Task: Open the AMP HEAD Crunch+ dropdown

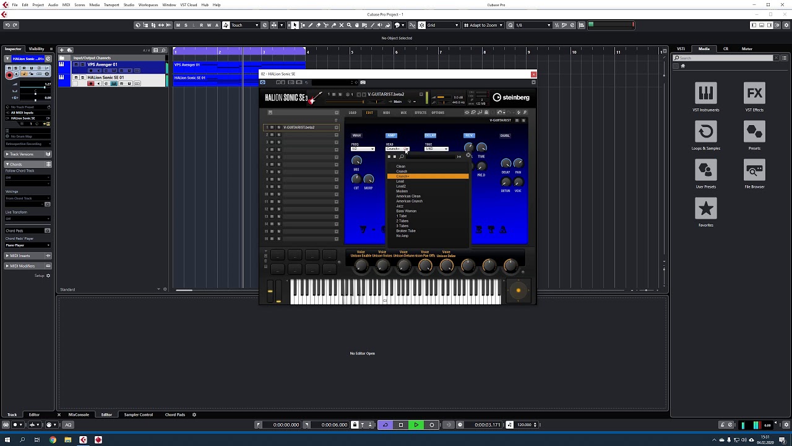Action: click(x=397, y=149)
